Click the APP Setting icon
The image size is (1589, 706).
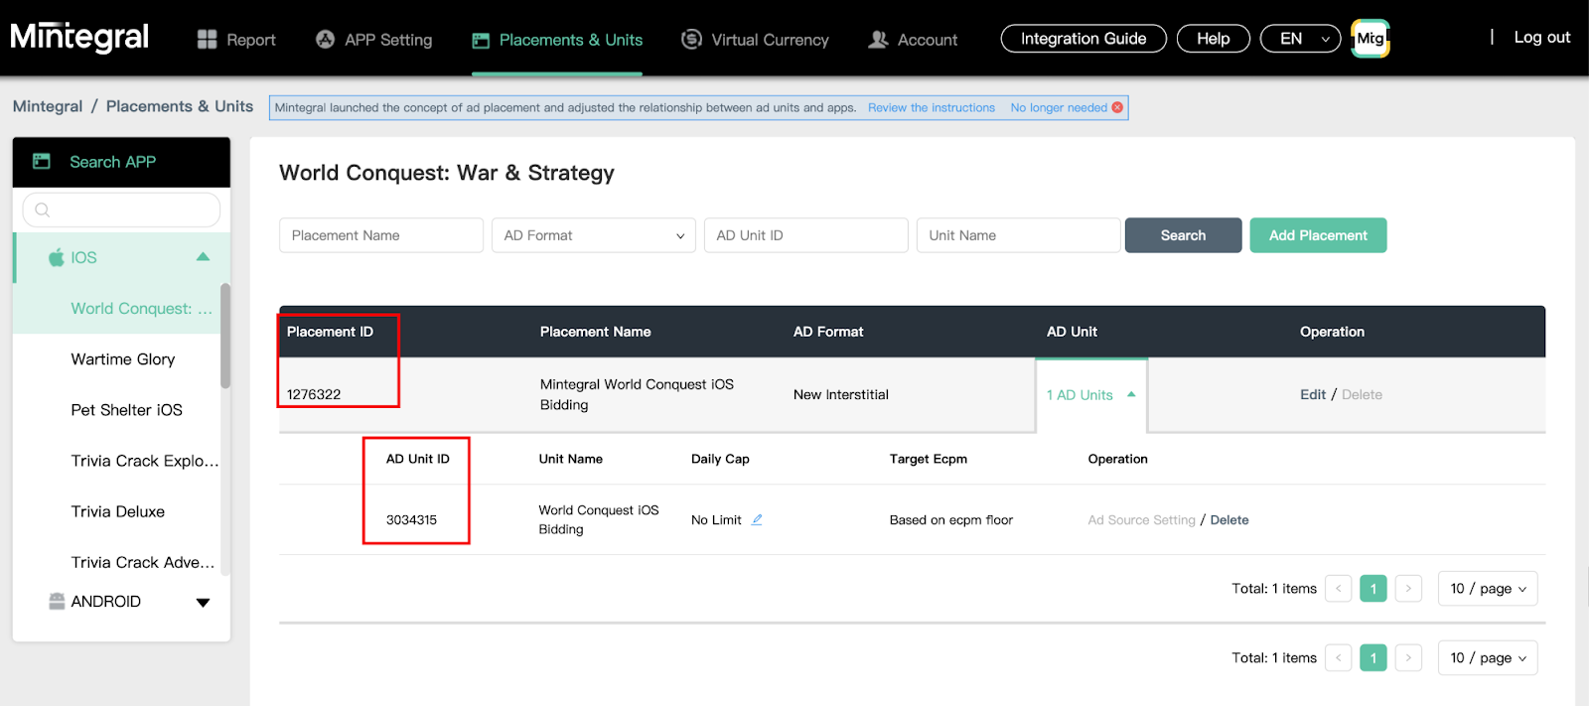click(325, 39)
